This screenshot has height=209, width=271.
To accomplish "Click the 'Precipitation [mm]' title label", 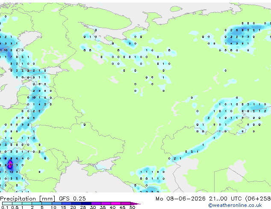I will (x=28, y=199).
